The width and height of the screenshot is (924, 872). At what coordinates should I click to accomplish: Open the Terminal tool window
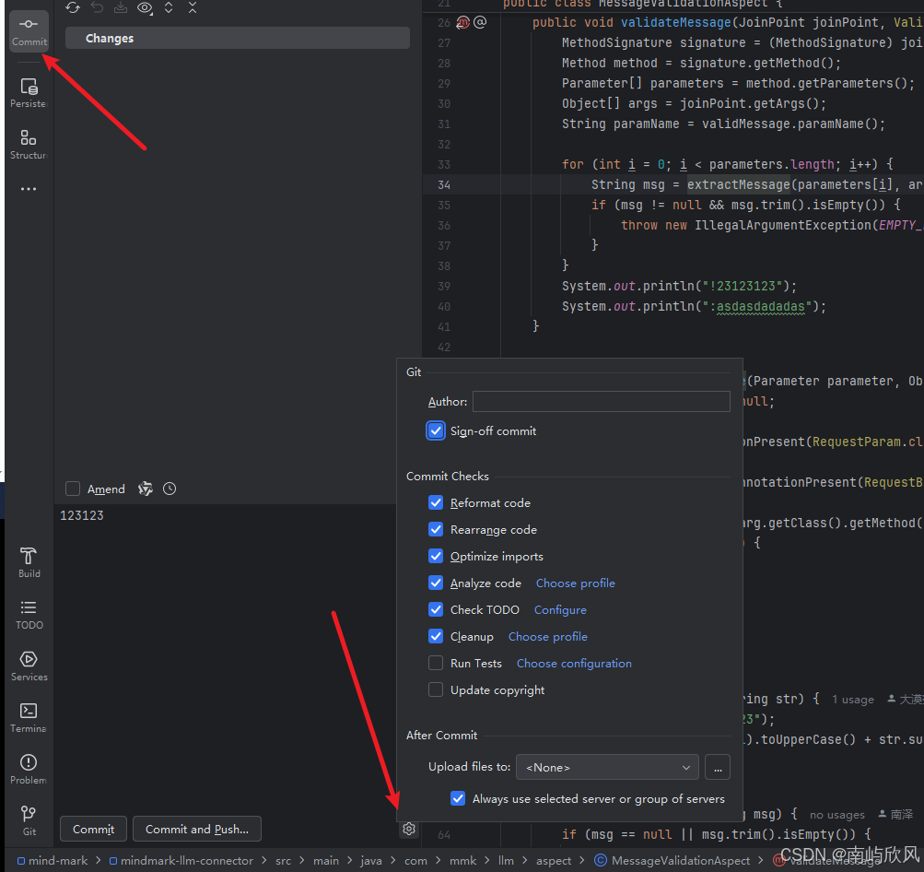(29, 717)
